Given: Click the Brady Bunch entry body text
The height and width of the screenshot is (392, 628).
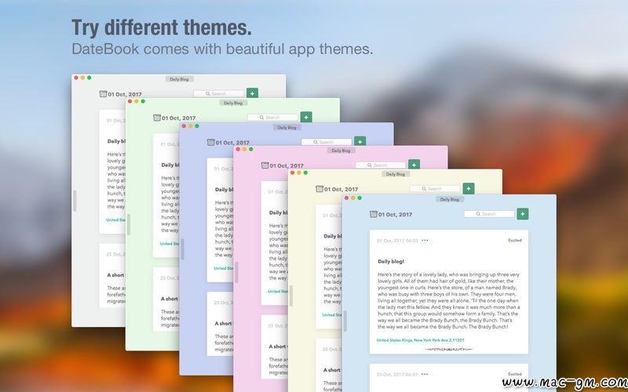Looking at the screenshot, I should coord(448,300).
